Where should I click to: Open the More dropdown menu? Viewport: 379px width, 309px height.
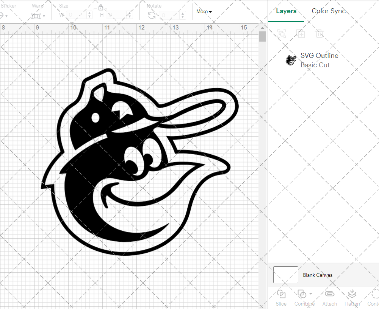coord(204,12)
